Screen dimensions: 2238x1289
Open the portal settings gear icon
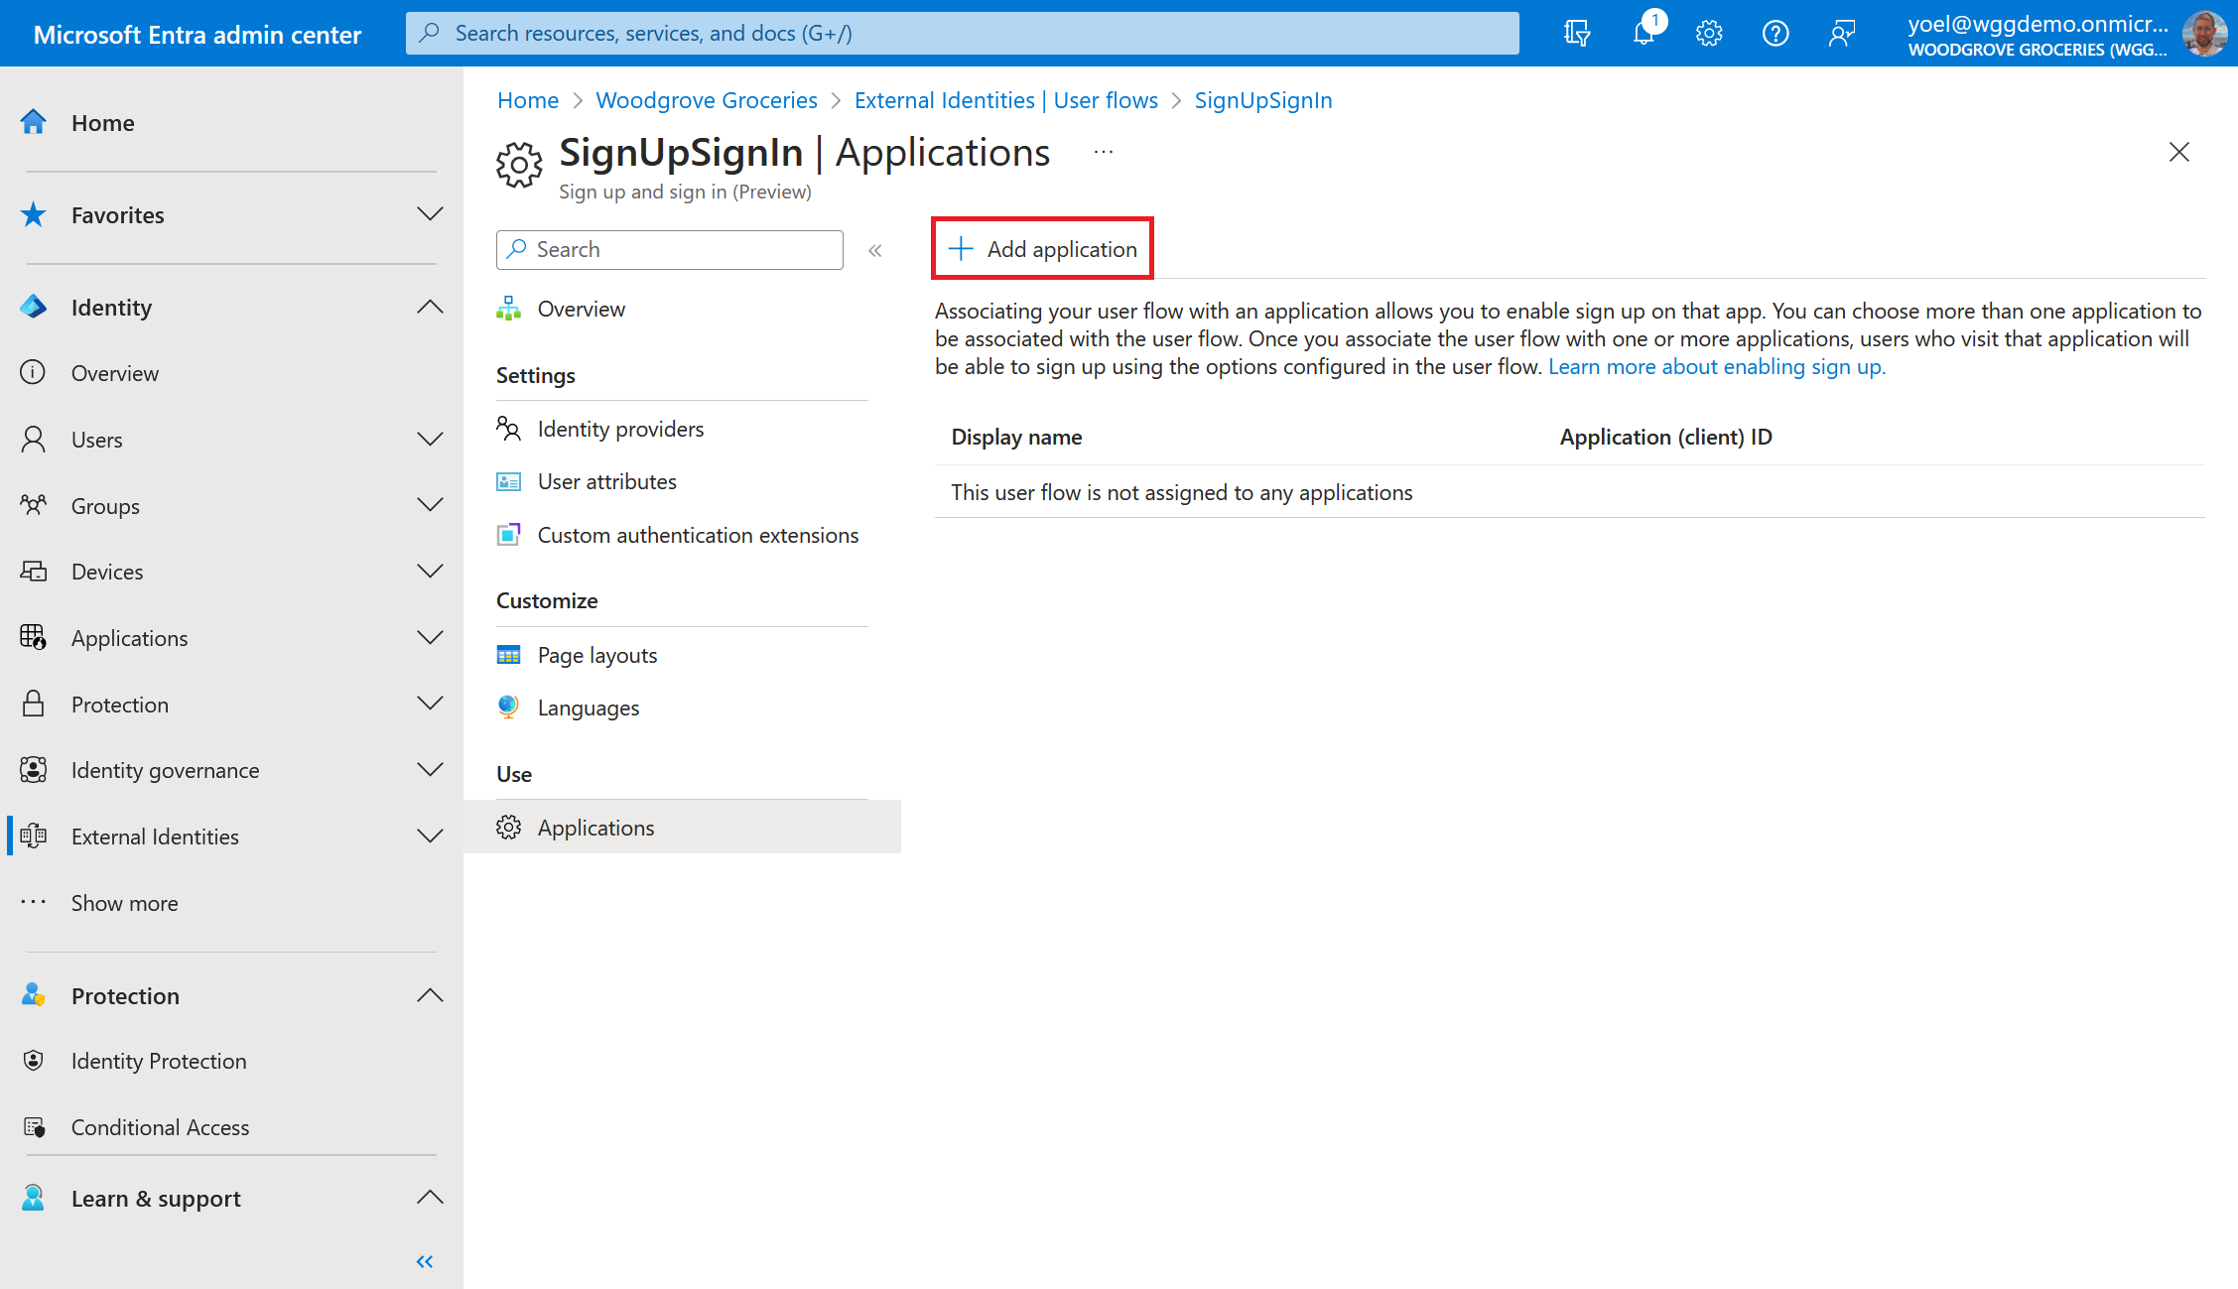point(1709,34)
